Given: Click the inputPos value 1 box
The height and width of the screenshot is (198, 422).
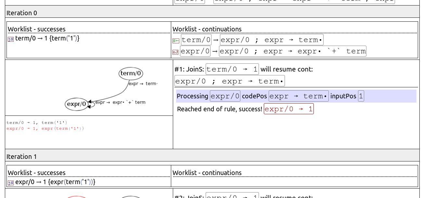Looking at the screenshot, I should tap(361, 96).
